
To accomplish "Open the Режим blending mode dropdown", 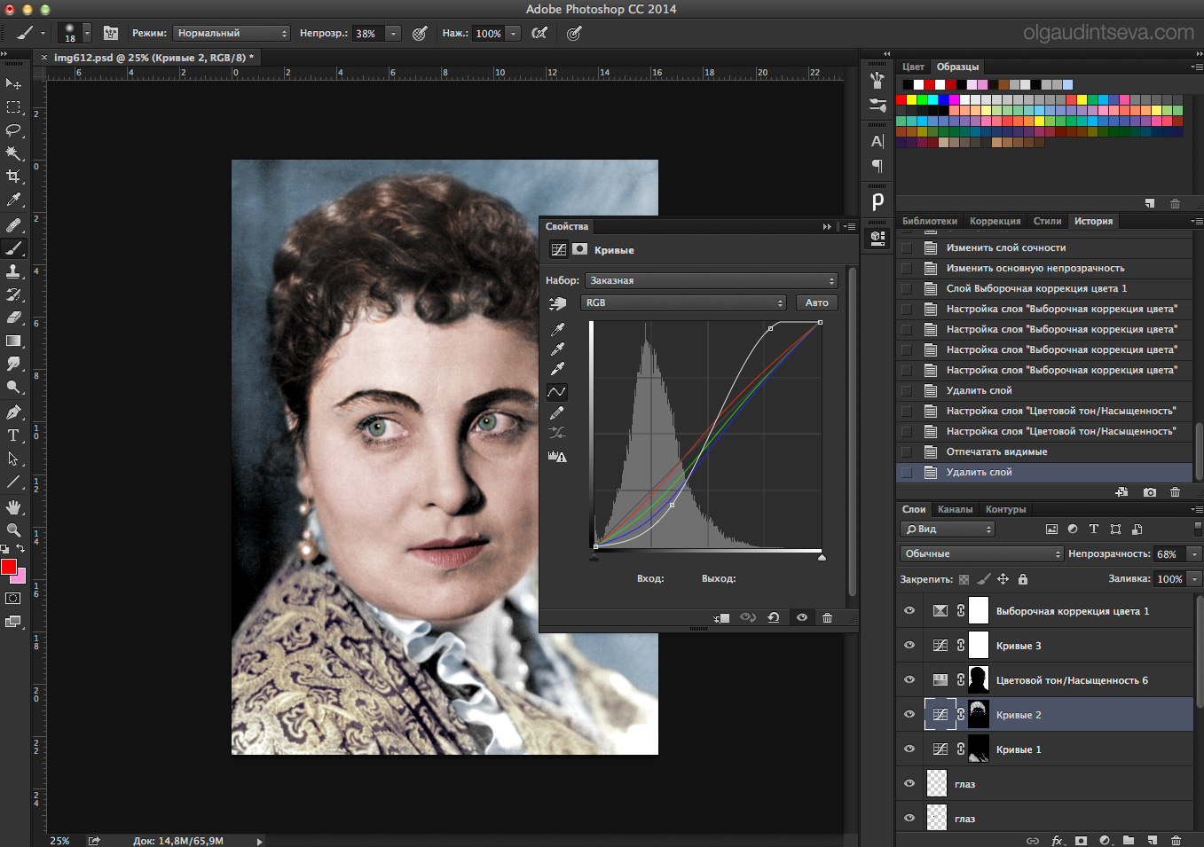I will click(x=231, y=33).
